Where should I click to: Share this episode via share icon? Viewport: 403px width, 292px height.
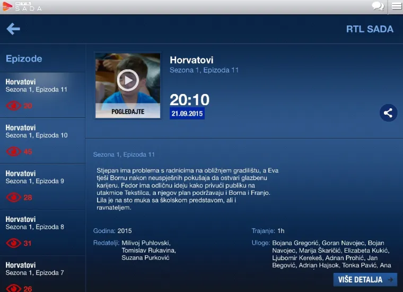pyautogui.click(x=388, y=113)
